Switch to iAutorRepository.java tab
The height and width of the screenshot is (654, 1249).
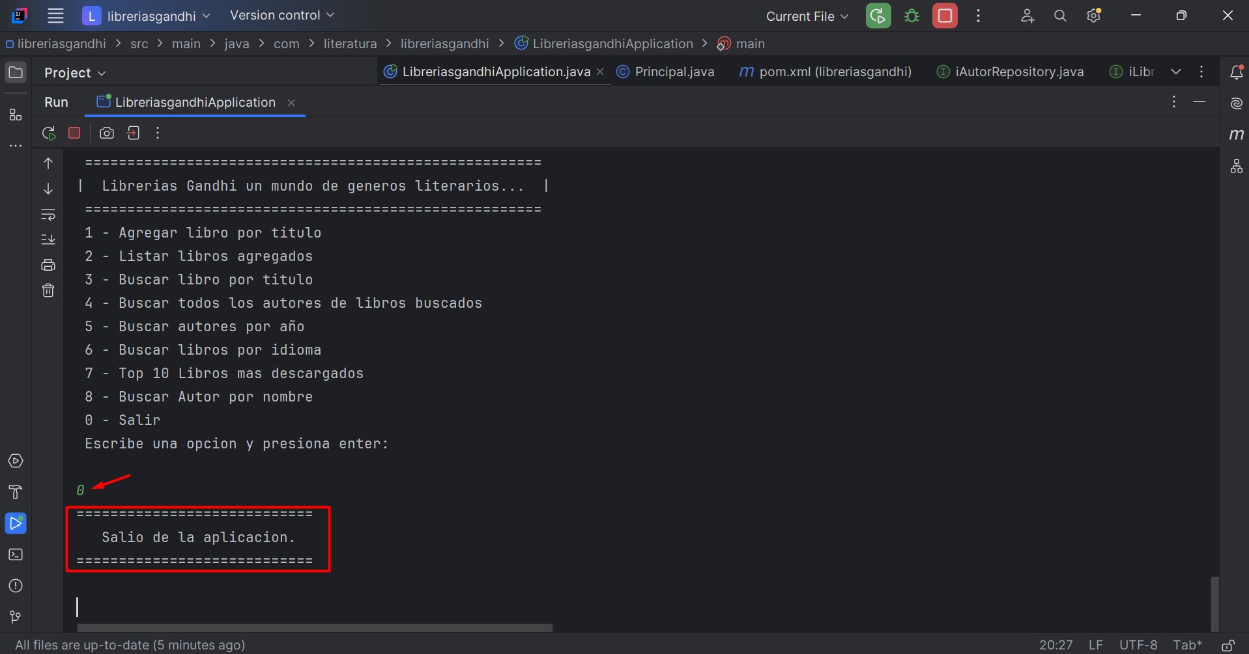pyautogui.click(x=1011, y=72)
